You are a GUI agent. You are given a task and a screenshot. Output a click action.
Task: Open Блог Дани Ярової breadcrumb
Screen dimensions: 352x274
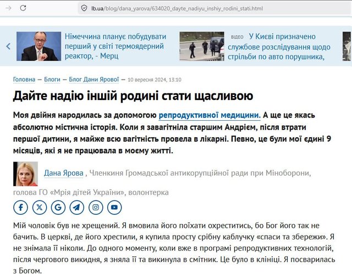[94, 80]
